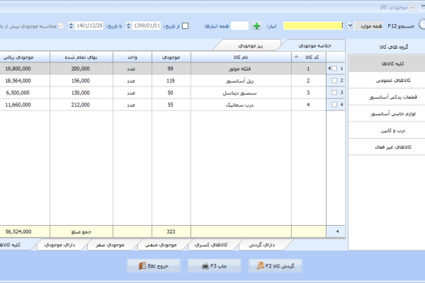The width and height of the screenshot is (425, 283).
Task: Click the green plus warehouse icon
Action: 256,26
